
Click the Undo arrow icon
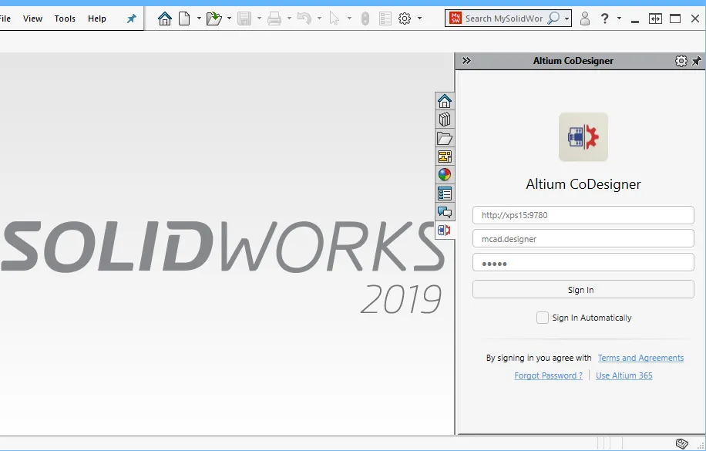tap(304, 19)
